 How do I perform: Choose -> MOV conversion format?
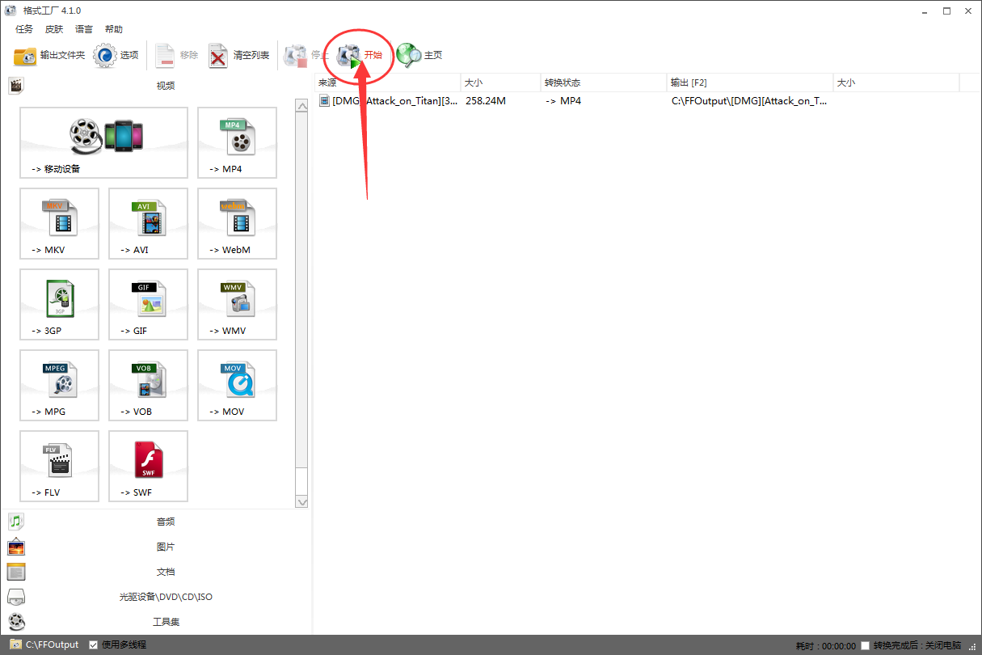tap(237, 385)
